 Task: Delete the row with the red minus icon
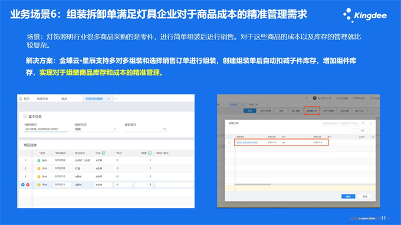point(28,184)
